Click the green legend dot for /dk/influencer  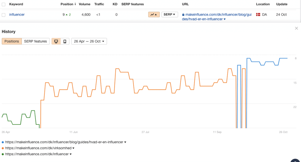3,154
